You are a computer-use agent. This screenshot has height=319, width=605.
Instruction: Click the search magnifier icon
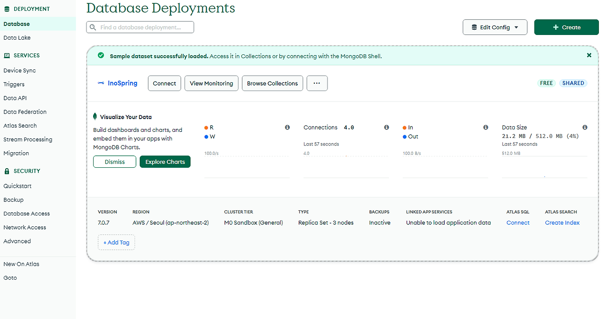93,27
